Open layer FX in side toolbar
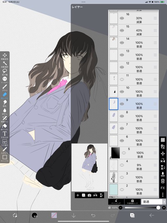Screen dimensions: 167x223 (x=163, y=188)
